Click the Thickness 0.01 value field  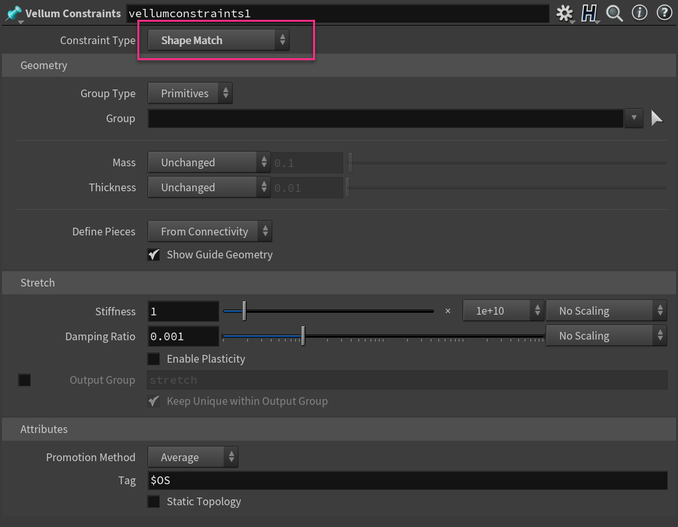tap(307, 188)
